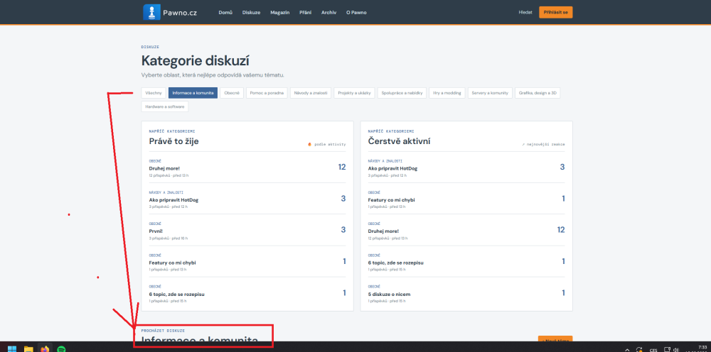The image size is (711, 352).
Task: Open the Magazín nav item
Action: pos(279,13)
